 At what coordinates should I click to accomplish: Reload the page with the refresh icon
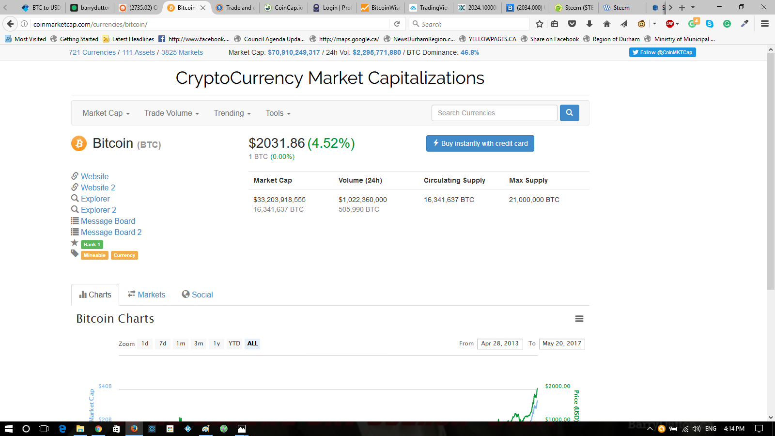tap(397, 24)
